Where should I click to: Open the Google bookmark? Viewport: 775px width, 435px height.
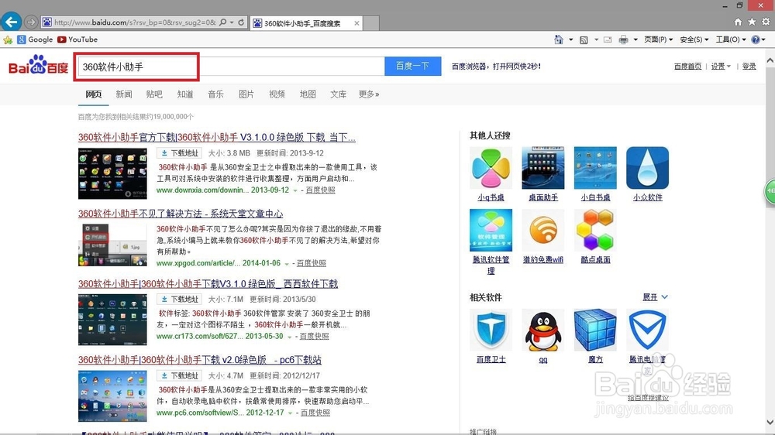(35, 39)
